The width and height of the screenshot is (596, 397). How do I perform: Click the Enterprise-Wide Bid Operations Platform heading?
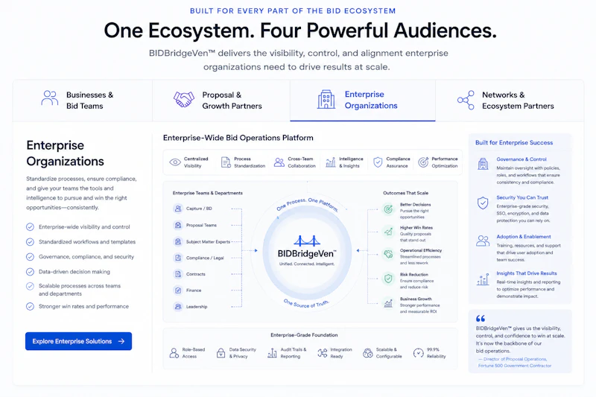coord(238,138)
